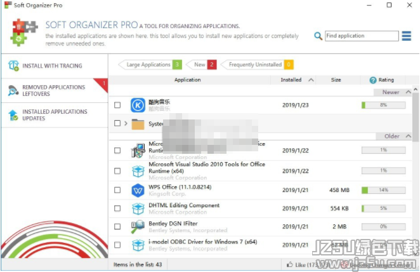
Task: Expand the System folder group arrow
Action: click(x=126, y=123)
